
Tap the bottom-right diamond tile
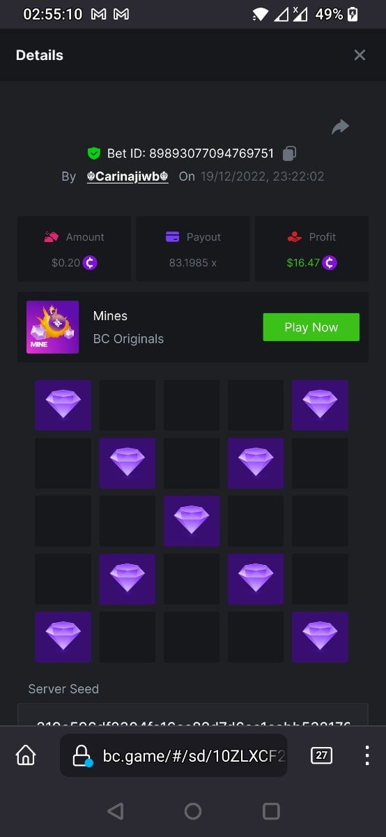click(x=320, y=637)
